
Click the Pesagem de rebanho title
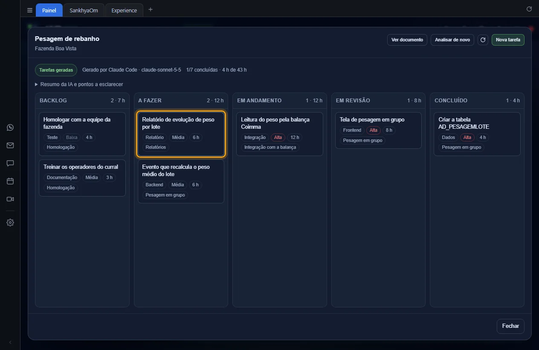(67, 39)
